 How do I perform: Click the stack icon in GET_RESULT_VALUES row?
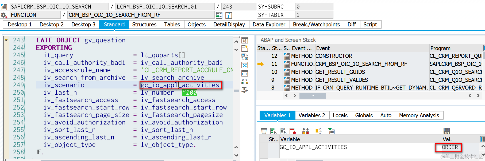coord(287,80)
